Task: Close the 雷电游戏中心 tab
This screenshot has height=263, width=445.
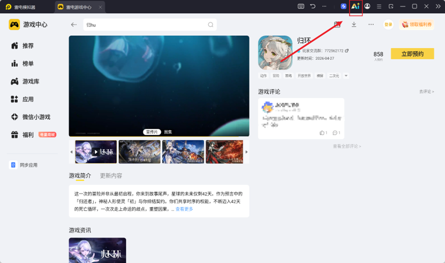Action: pos(100,7)
